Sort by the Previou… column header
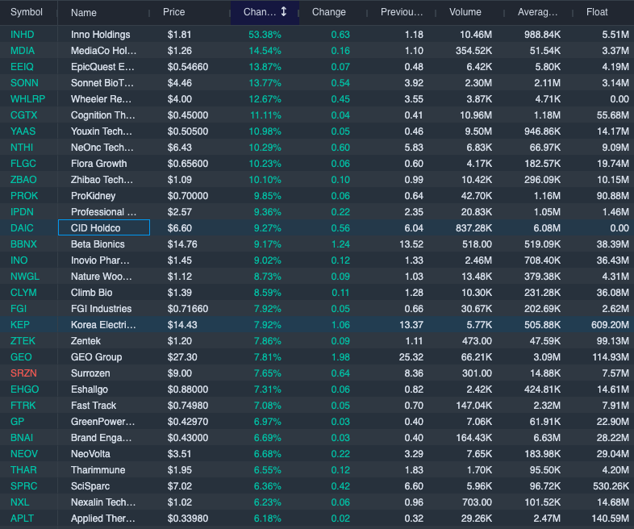Viewport: 634px width, 529px height. [402, 12]
